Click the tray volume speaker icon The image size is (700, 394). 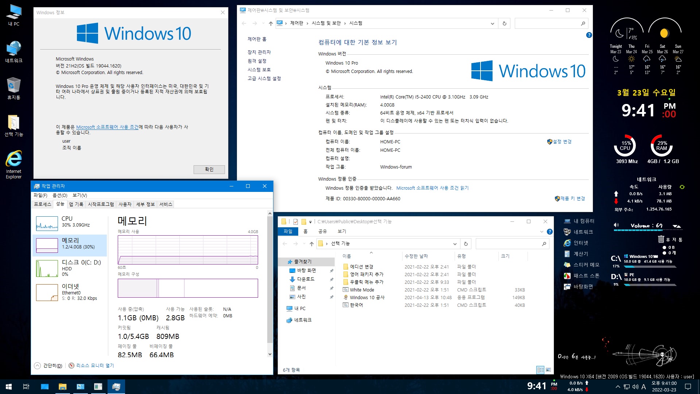[635, 387]
